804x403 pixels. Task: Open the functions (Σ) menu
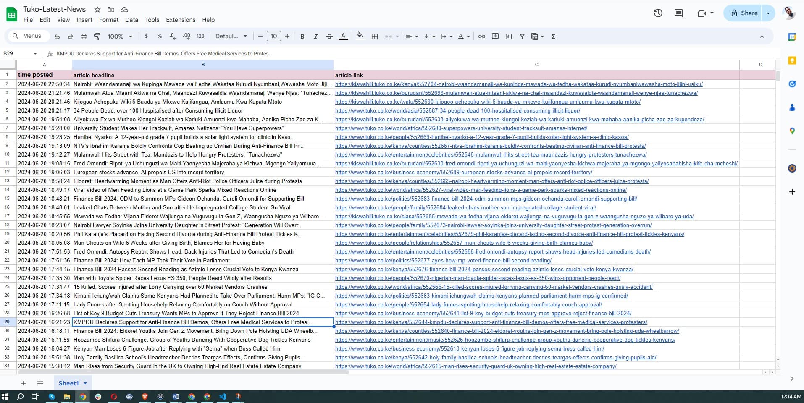point(553,37)
